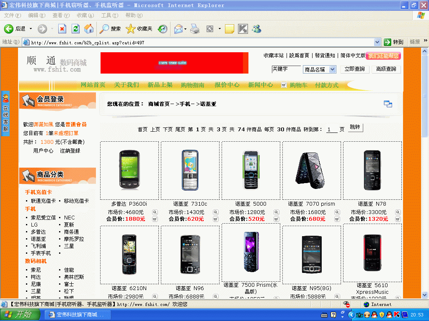Click the shopping cart icon beside 购物车
The width and height of the screenshot is (429, 321).
tap(284, 85)
